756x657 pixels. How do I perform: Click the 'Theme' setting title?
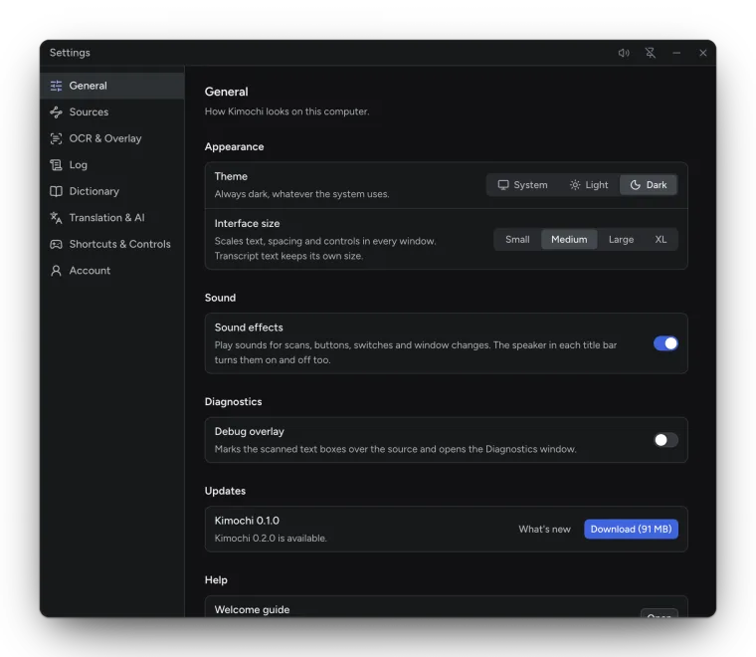231,176
